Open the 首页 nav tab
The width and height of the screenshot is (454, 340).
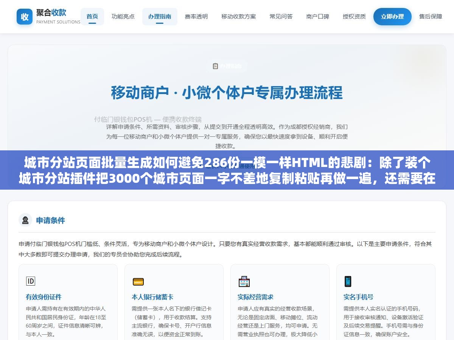[92, 17]
